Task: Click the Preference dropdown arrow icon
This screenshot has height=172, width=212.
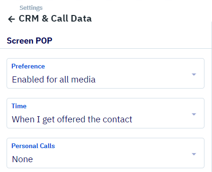Action: 194,75
